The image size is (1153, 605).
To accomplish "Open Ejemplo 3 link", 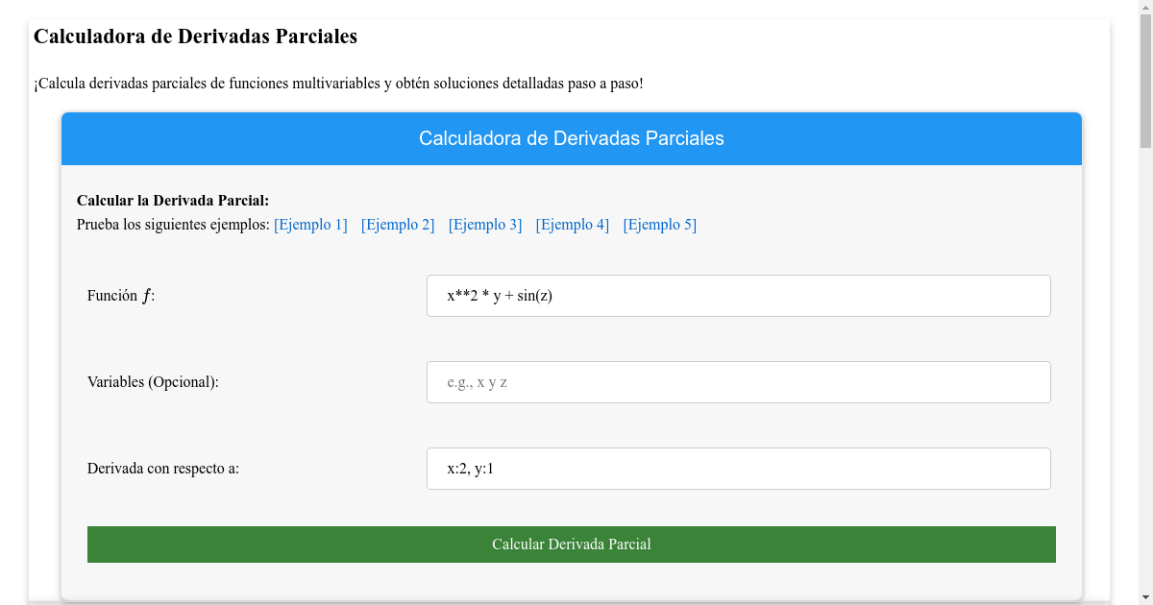I will tap(484, 224).
